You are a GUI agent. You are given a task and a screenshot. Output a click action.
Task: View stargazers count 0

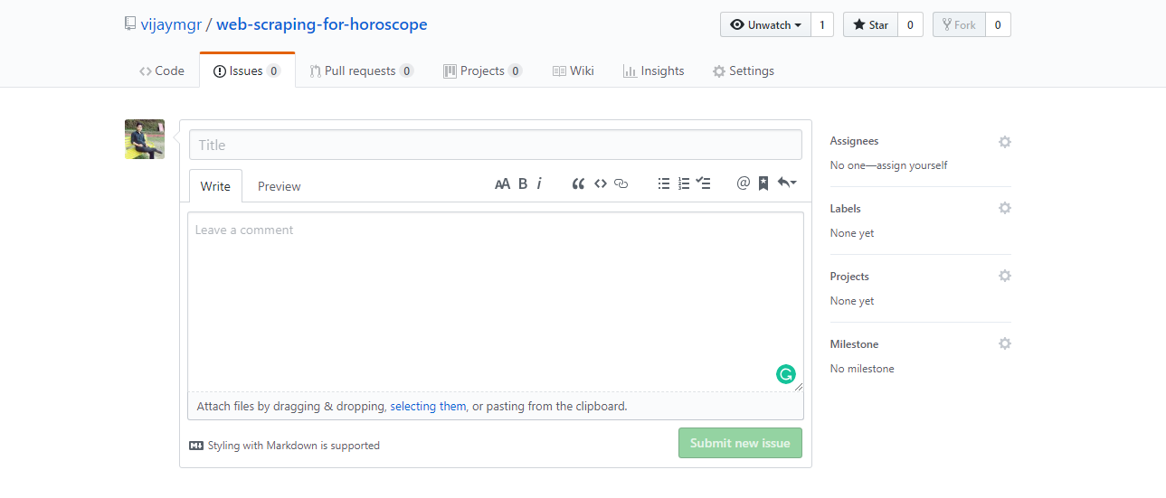point(909,25)
